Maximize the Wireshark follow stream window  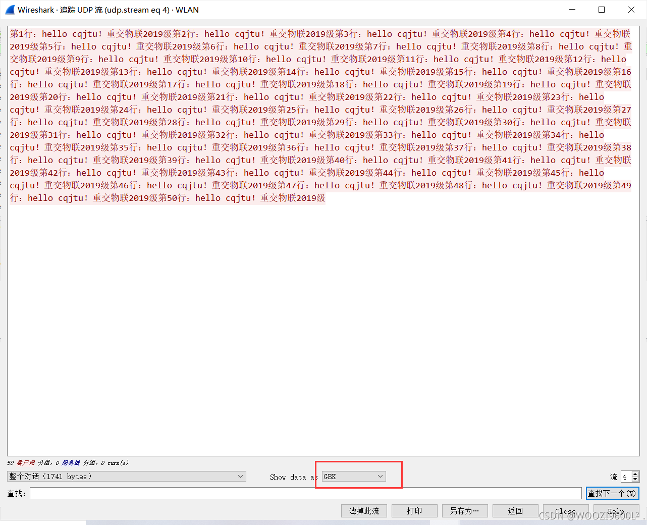click(x=602, y=10)
